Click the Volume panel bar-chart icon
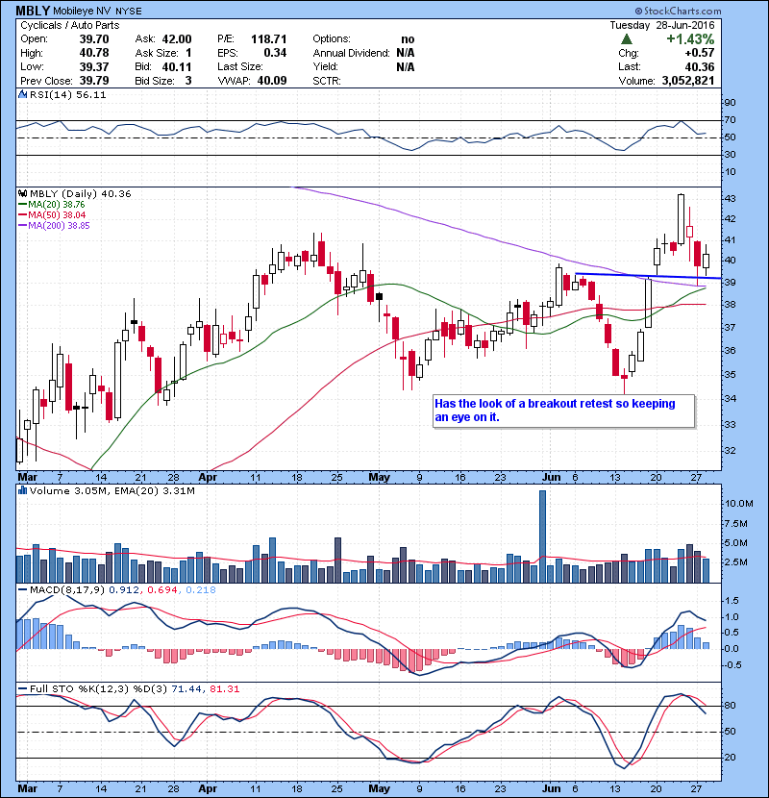This screenshot has height=798, width=769. coord(22,490)
